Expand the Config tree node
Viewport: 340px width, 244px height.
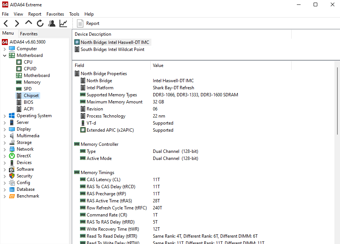tap(4, 183)
